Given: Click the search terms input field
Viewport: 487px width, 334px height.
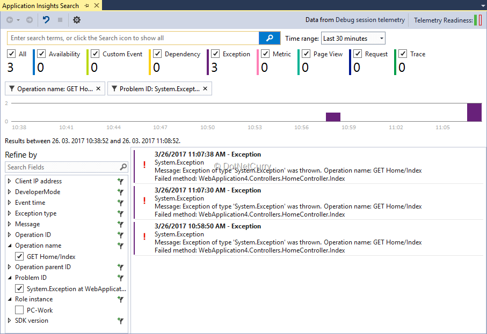Looking at the screenshot, I should point(133,38).
